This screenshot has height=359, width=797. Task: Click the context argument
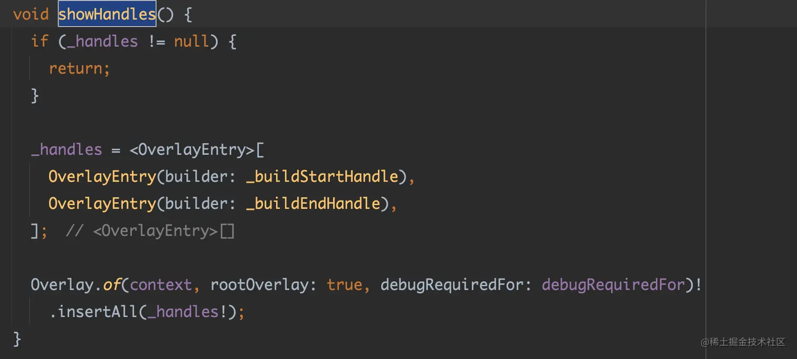[x=161, y=285]
